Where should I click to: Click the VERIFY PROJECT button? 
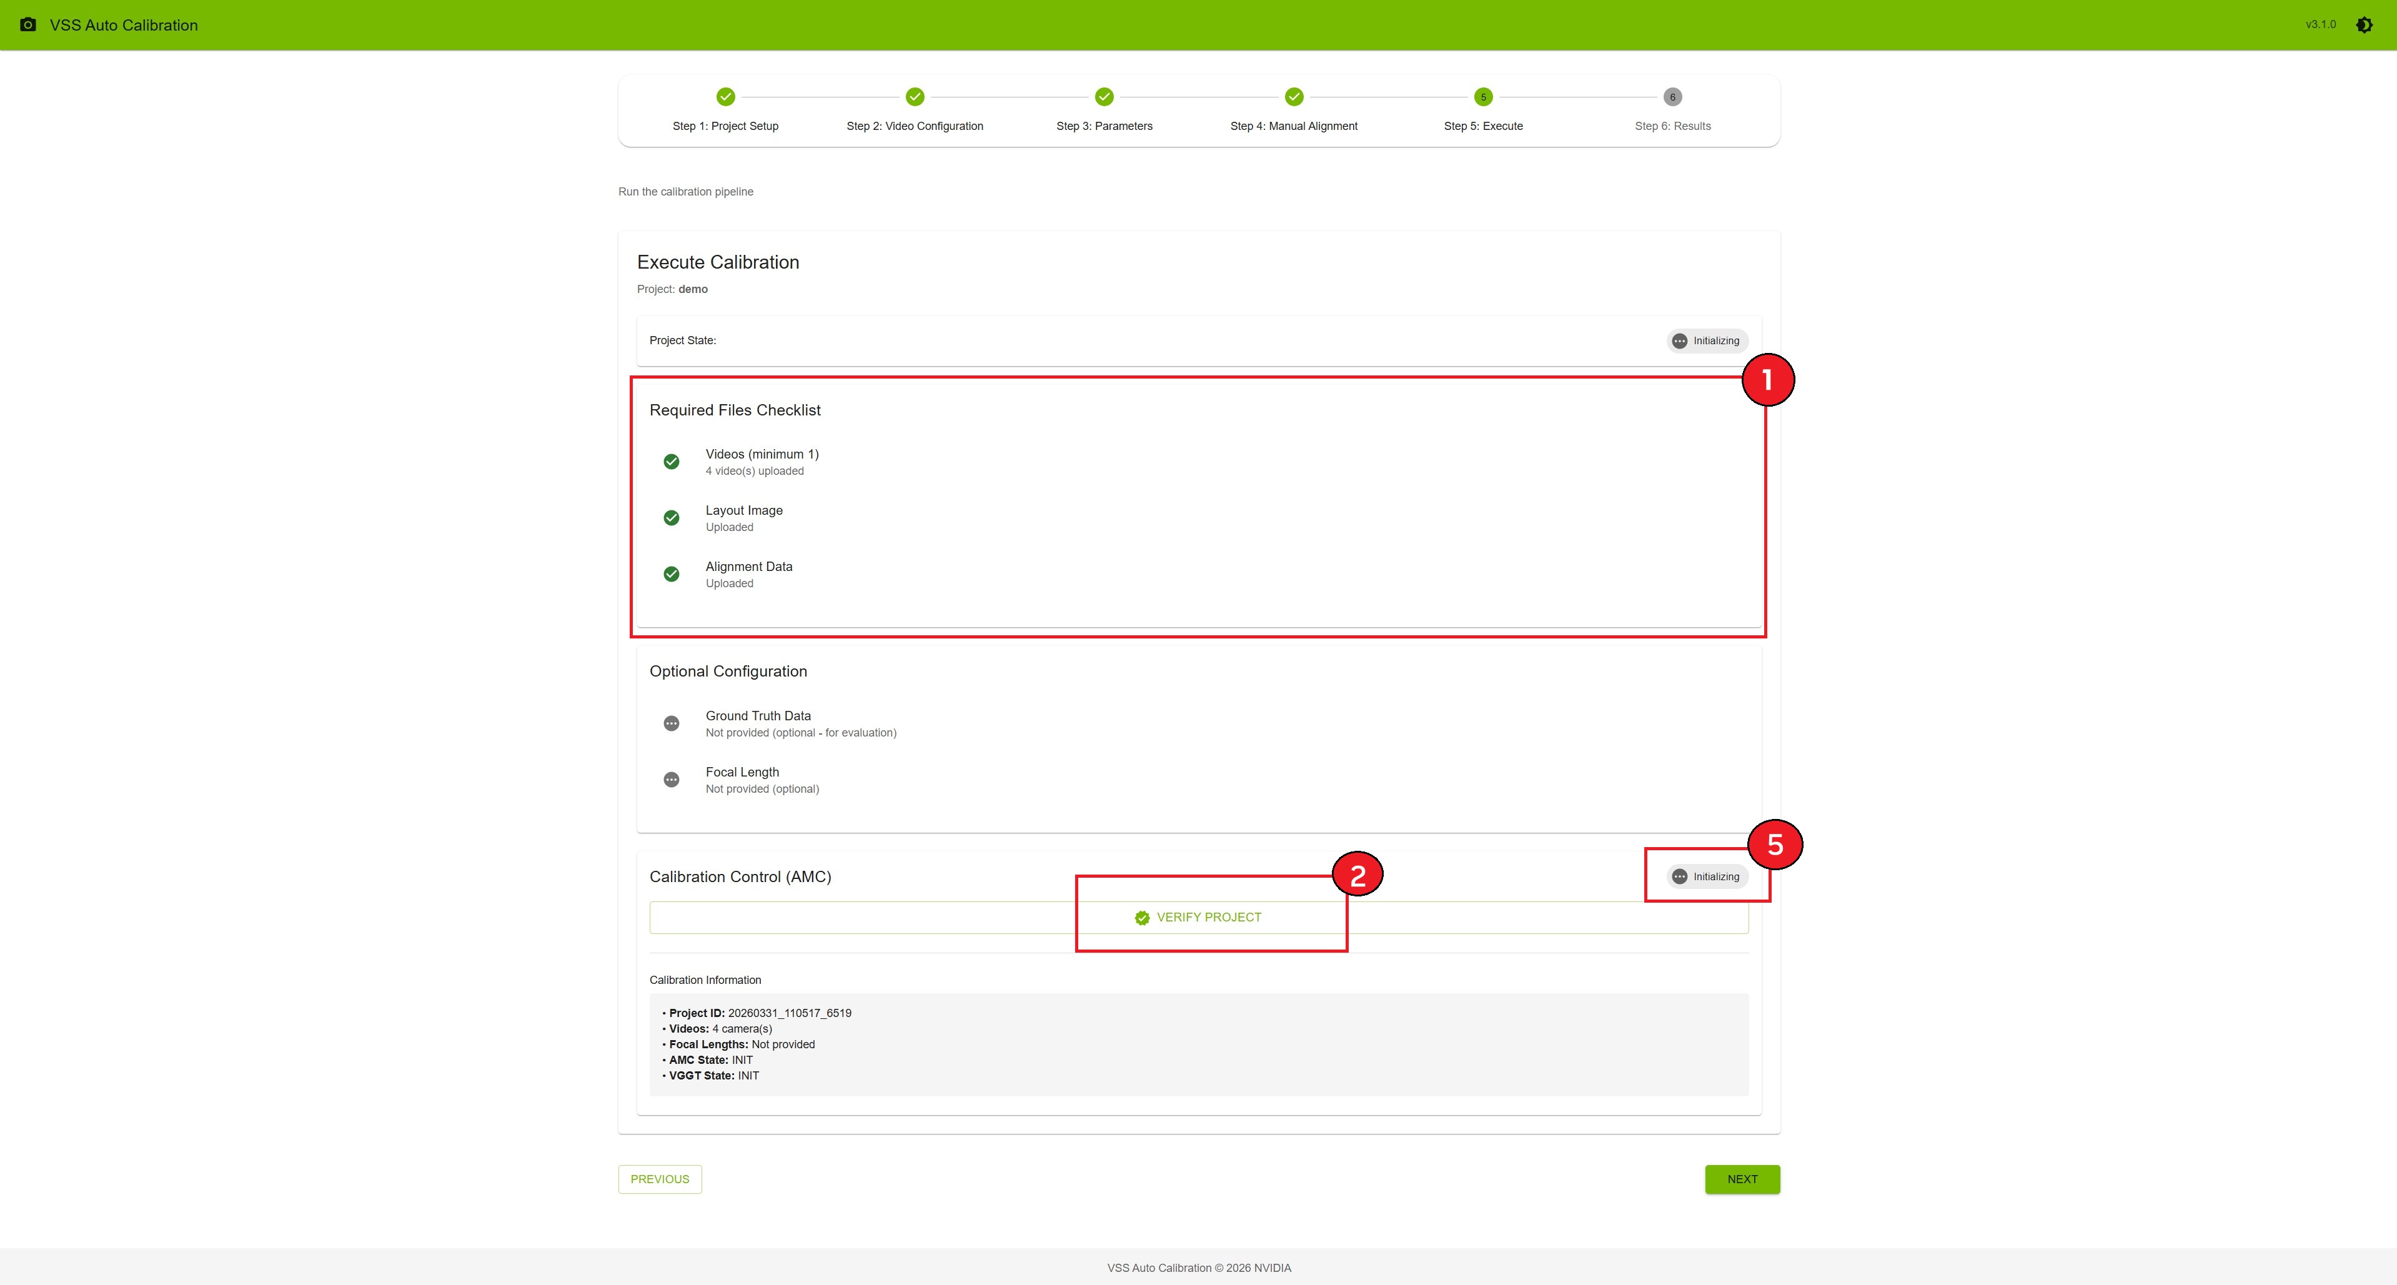[1198, 918]
